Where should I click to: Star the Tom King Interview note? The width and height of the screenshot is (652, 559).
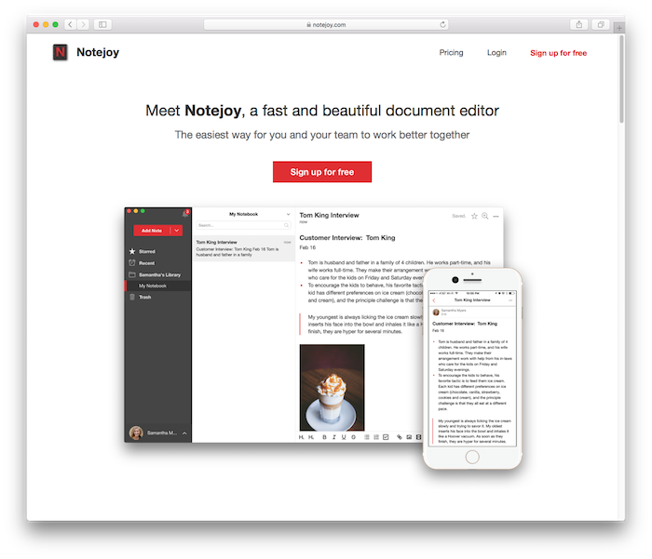(474, 216)
